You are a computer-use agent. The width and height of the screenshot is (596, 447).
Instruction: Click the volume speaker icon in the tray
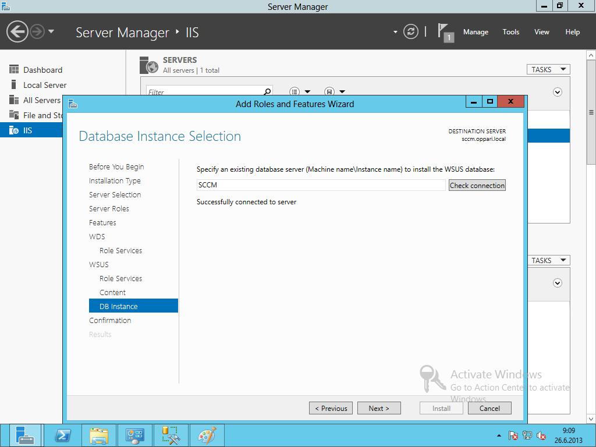tap(541, 435)
